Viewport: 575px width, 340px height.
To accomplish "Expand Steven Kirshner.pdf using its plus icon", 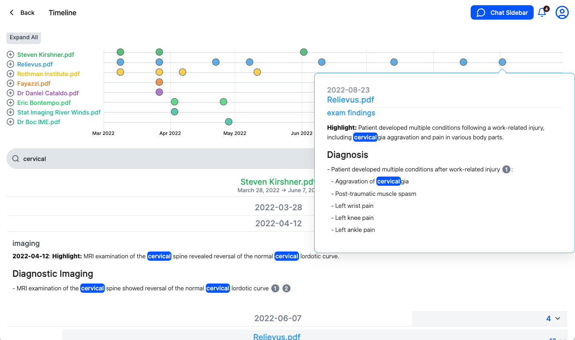I will pos(10,54).
